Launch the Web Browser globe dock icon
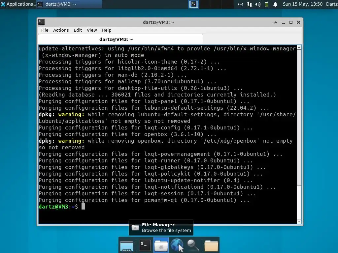Screen dimensions: 338x253 pyautogui.click(x=177, y=245)
